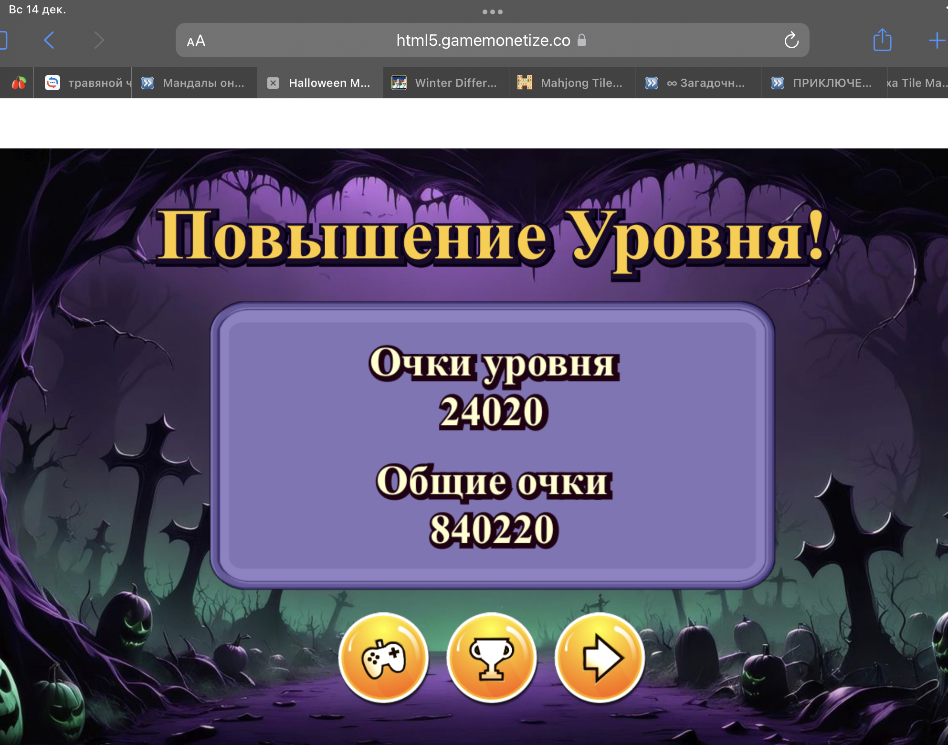Image resolution: width=948 pixels, height=745 pixels.
Task: Tap the three-dots multitasking control
Action: click(492, 12)
